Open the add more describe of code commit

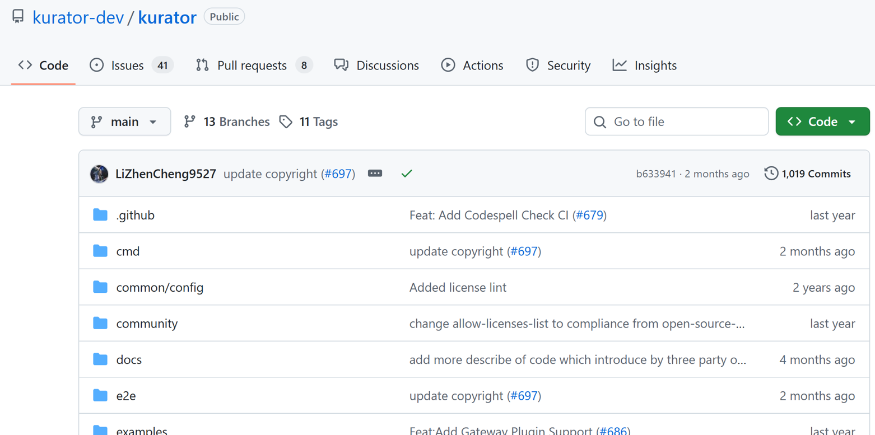coord(578,359)
